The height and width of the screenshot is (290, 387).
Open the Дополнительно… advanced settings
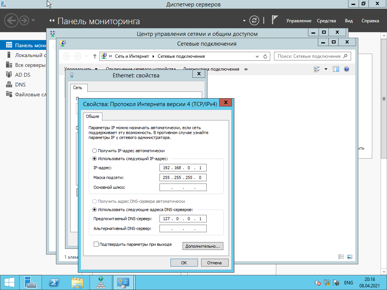click(203, 246)
